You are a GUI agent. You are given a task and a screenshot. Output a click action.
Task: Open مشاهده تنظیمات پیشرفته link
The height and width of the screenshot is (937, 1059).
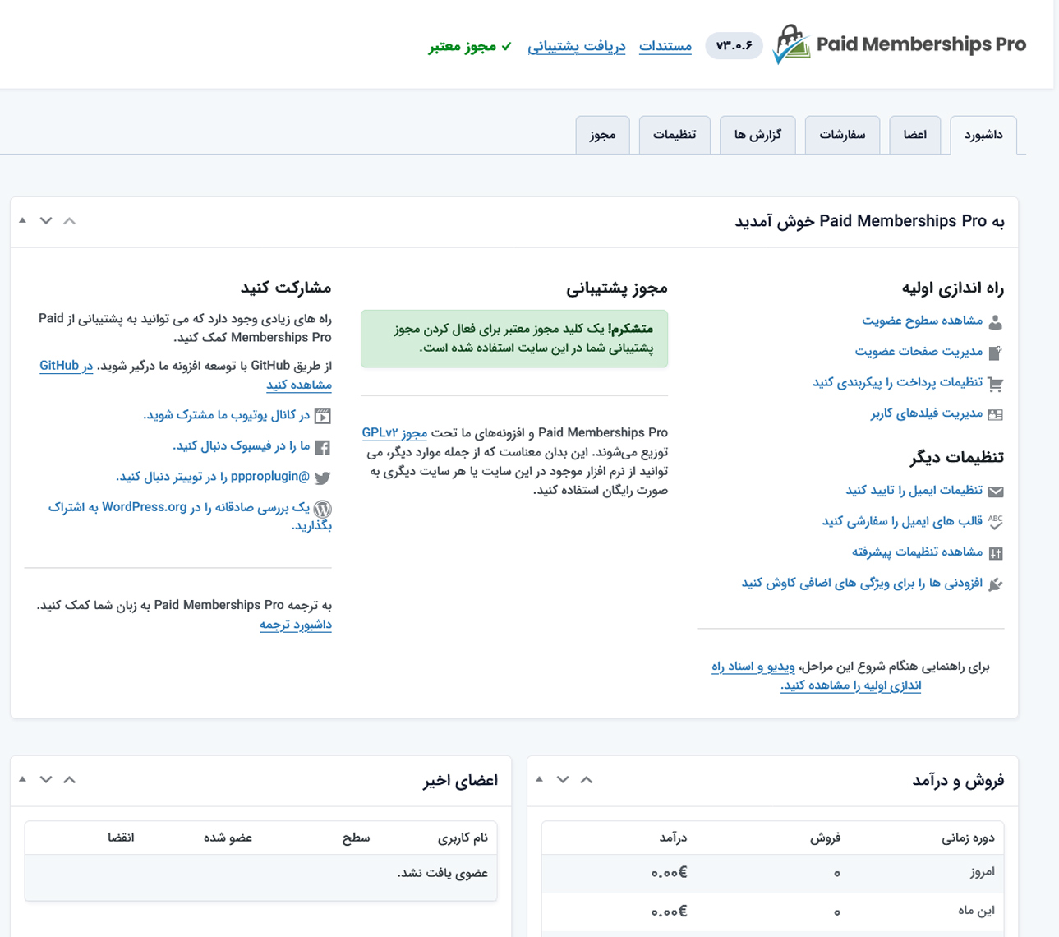[x=917, y=552]
